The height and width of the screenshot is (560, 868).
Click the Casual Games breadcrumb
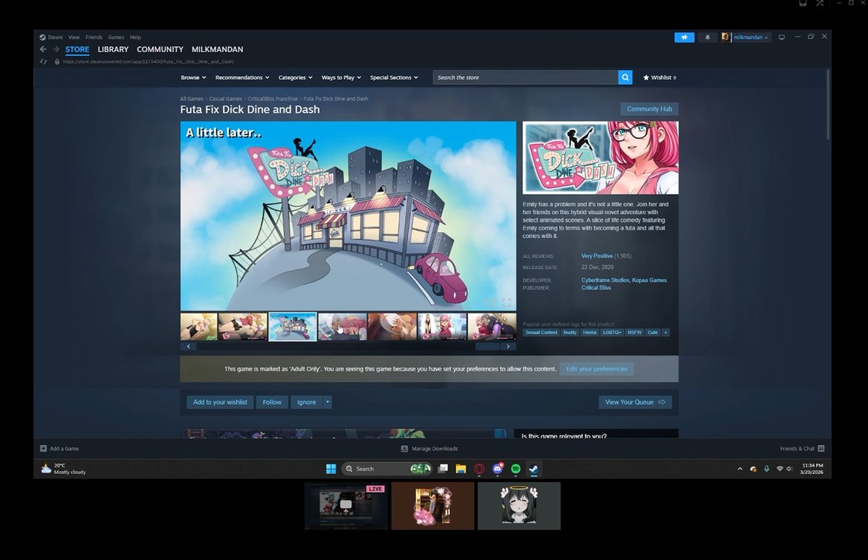(x=225, y=98)
